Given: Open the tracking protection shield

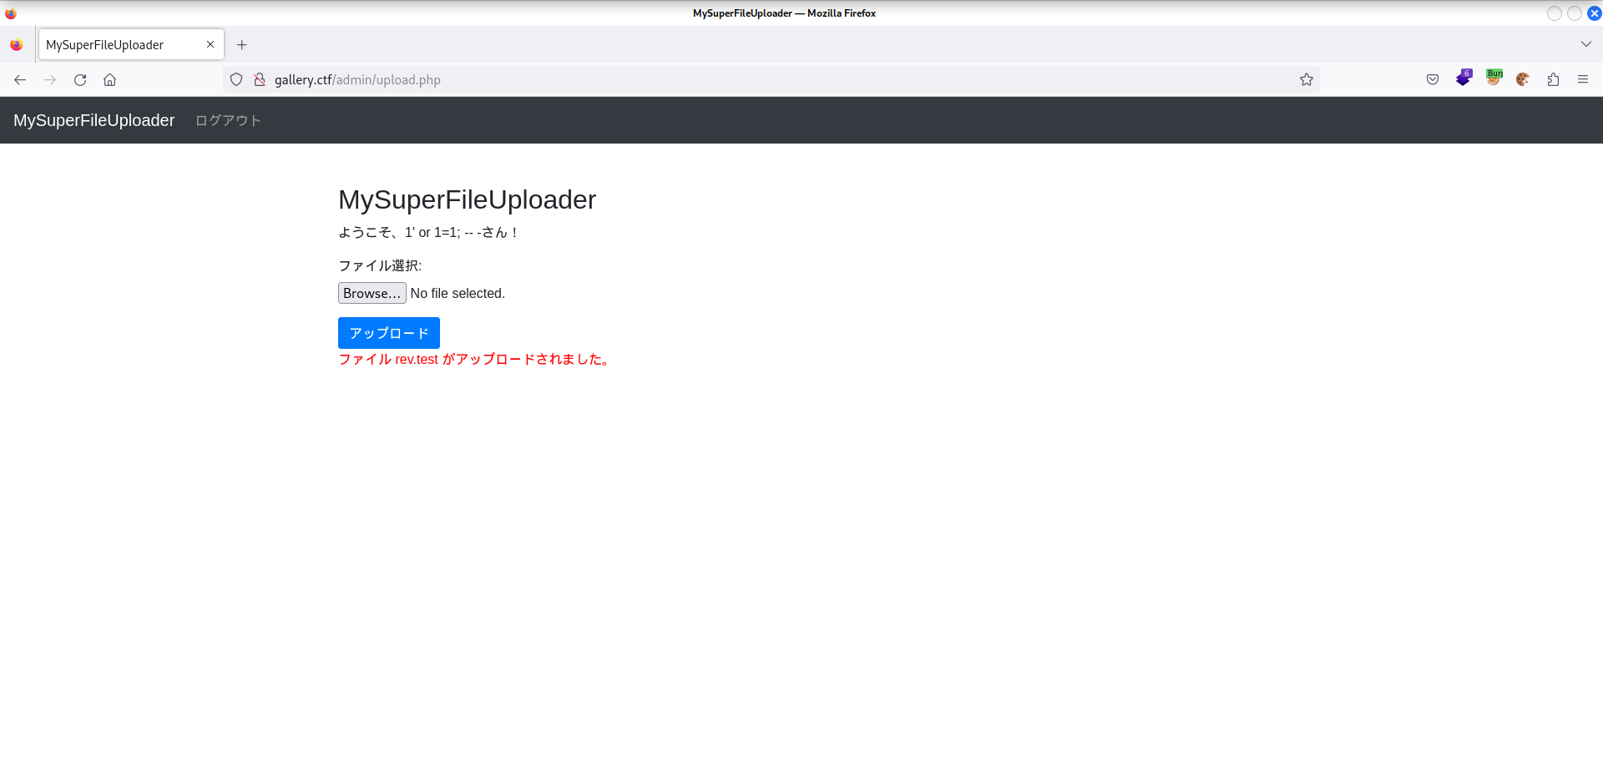Looking at the screenshot, I should (x=236, y=79).
